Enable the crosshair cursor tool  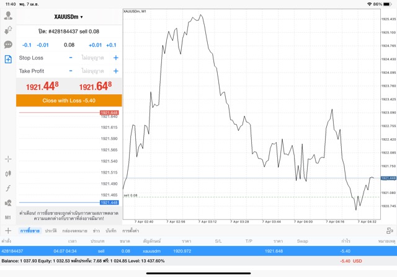[8, 159]
